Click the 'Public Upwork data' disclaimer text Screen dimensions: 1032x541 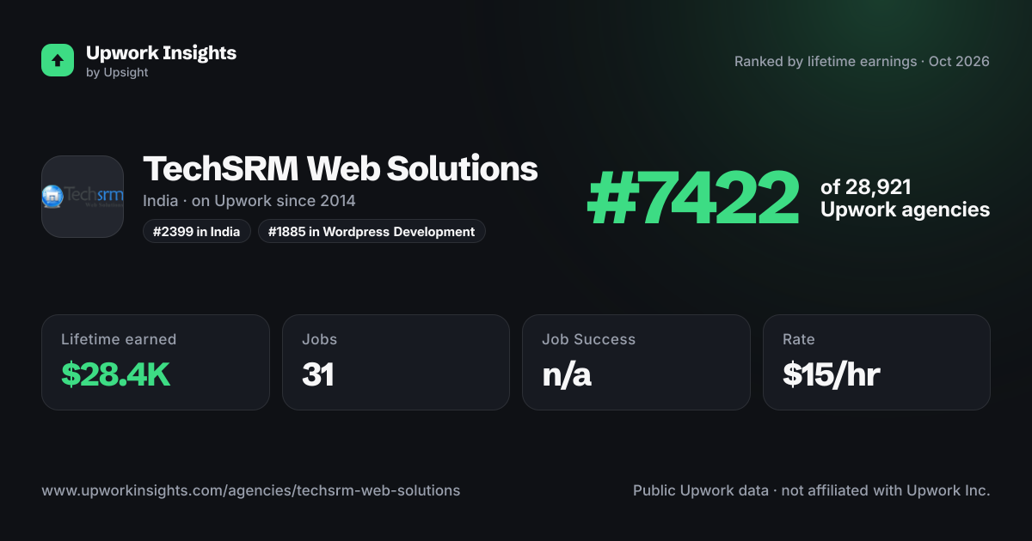click(812, 491)
